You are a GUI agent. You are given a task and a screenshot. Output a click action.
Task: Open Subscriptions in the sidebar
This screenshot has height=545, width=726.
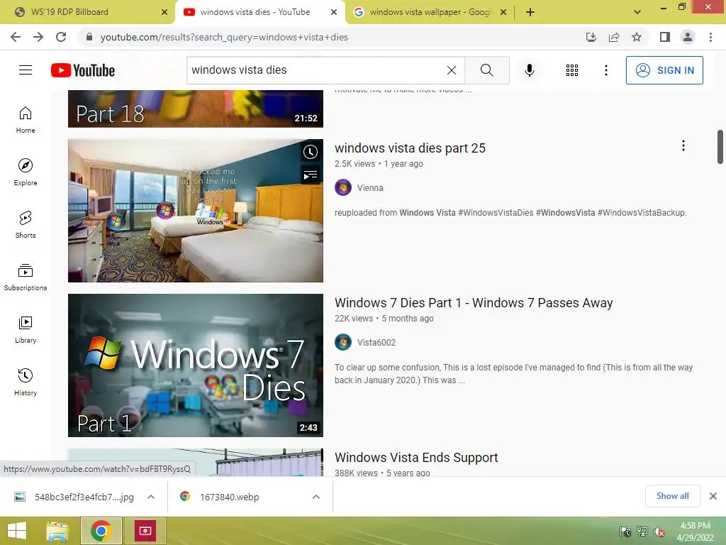26,277
